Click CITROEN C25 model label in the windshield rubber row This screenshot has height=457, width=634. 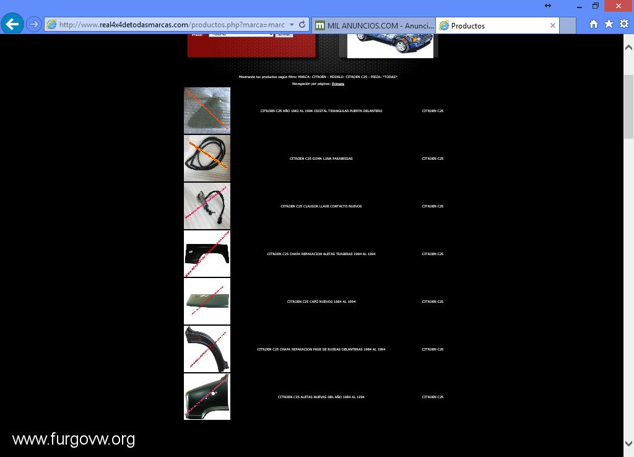(433, 159)
